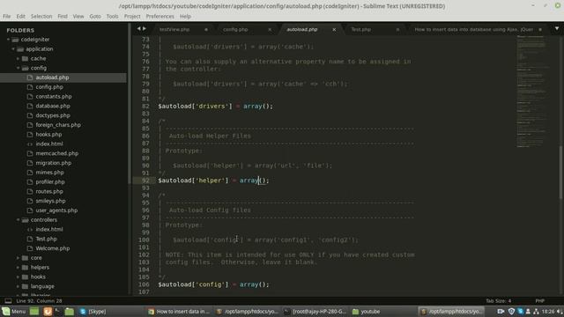Image resolution: width=564 pixels, height=317 pixels.
Task: Open Skype from the taskbar
Action: coord(93,311)
